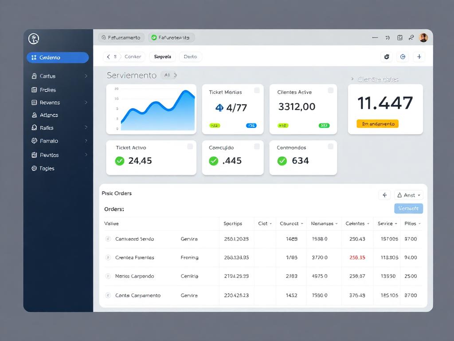Click the Vemuofe button
Screen dimensions: 454x341
tap(408, 209)
